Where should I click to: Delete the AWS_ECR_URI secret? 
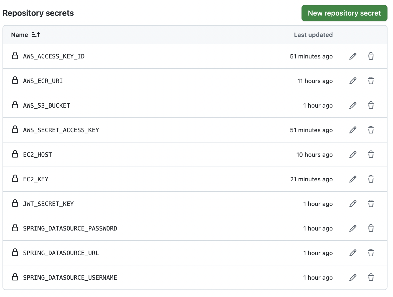tap(371, 81)
